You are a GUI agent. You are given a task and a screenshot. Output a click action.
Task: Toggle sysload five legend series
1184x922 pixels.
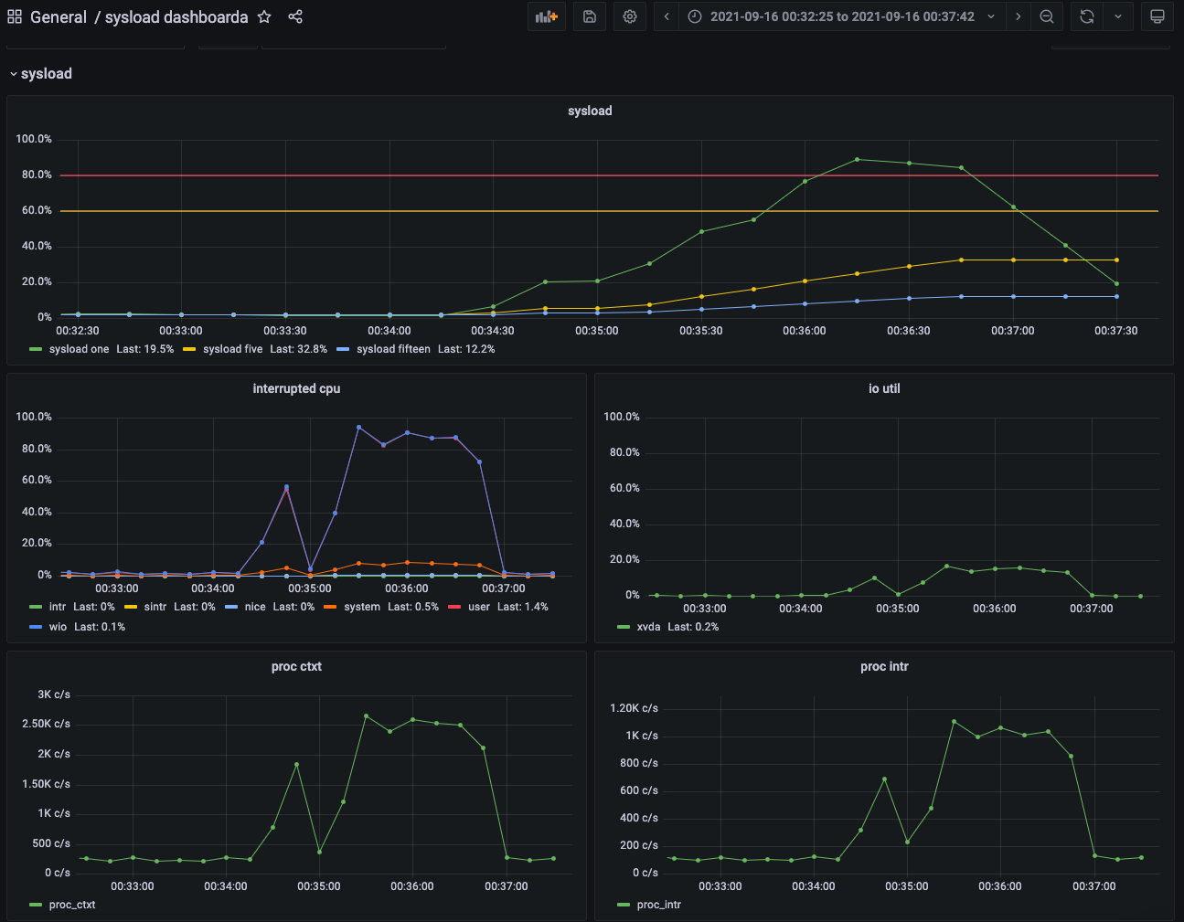(x=232, y=349)
